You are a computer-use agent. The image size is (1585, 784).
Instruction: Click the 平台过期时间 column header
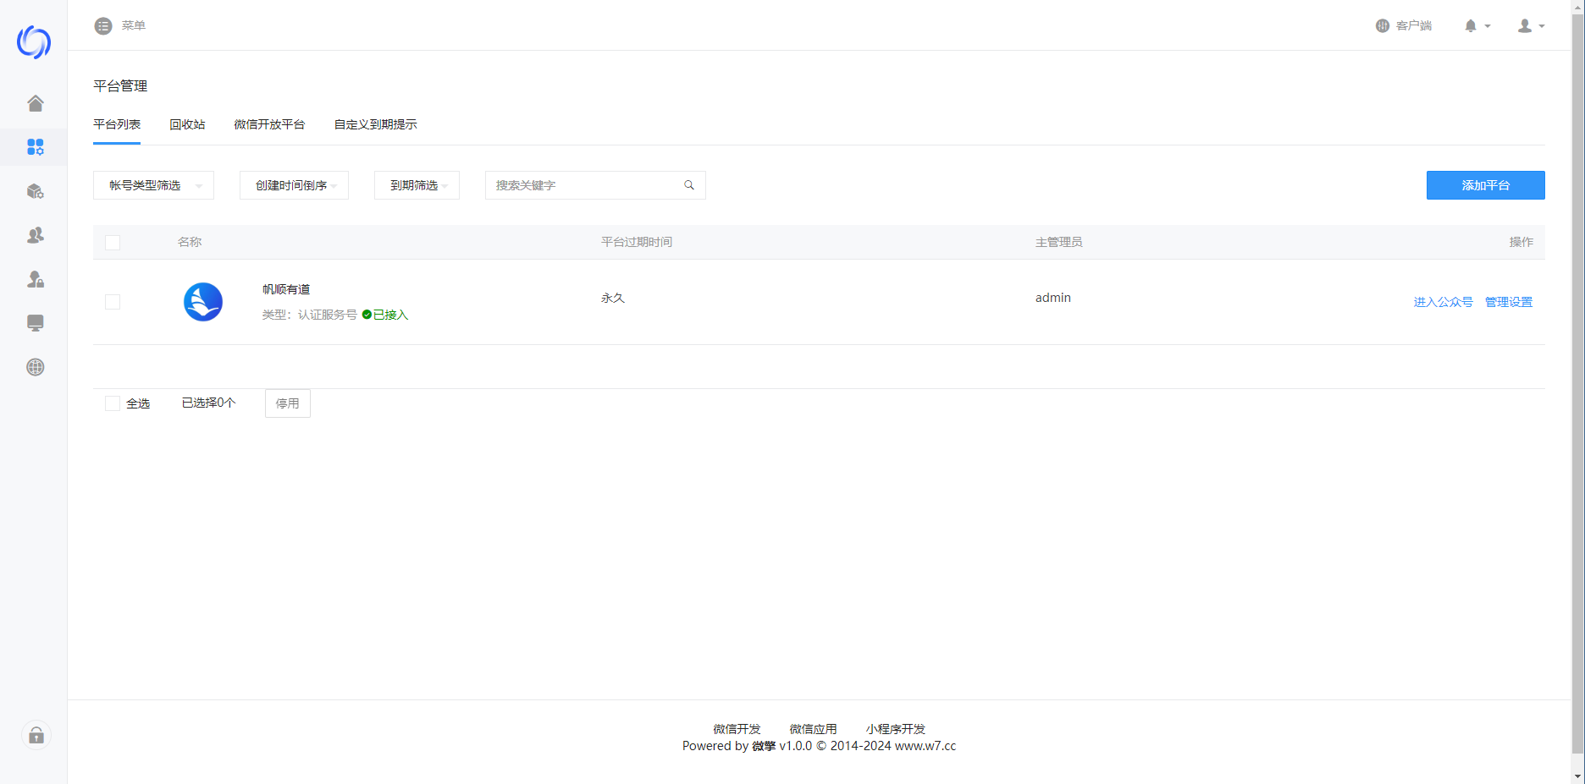(637, 242)
